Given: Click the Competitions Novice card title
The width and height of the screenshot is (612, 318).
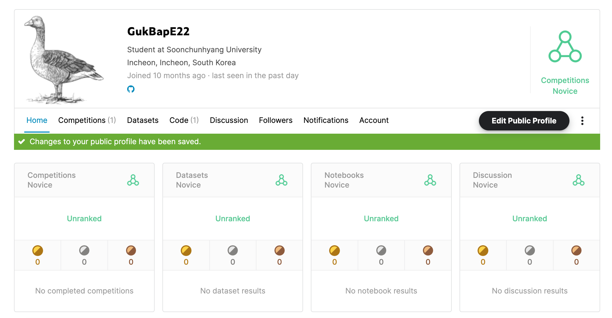Looking at the screenshot, I should click(x=51, y=180).
